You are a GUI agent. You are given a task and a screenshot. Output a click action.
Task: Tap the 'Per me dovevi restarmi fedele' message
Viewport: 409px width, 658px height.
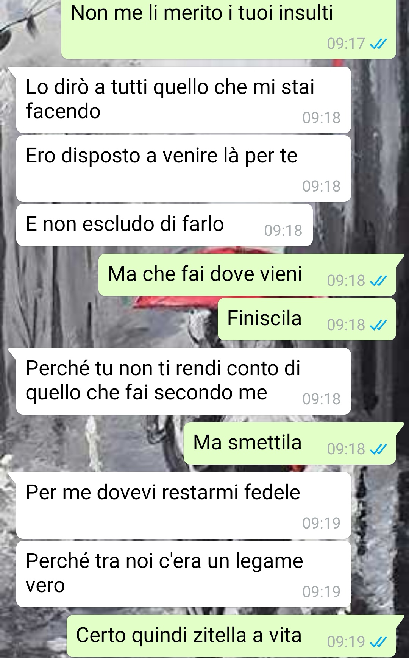tap(183, 505)
